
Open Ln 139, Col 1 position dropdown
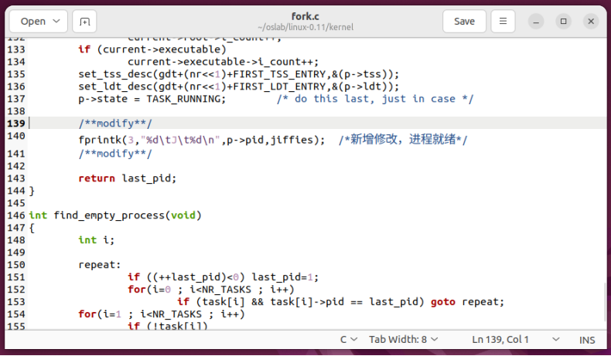(516, 340)
